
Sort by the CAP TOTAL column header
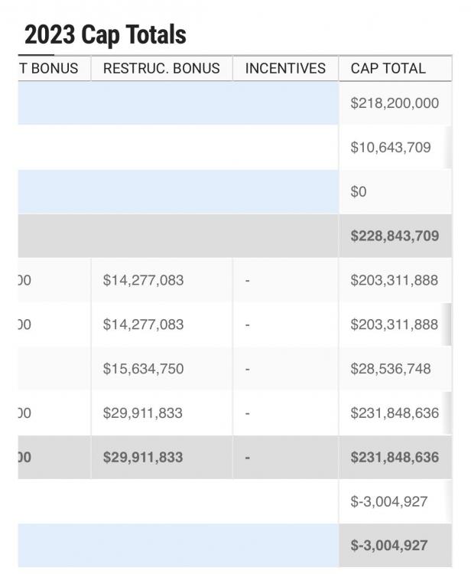[388, 68]
